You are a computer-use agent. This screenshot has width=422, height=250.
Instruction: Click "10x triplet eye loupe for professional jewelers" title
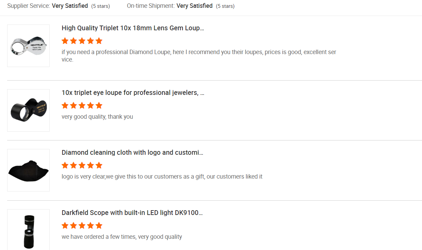click(133, 93)
